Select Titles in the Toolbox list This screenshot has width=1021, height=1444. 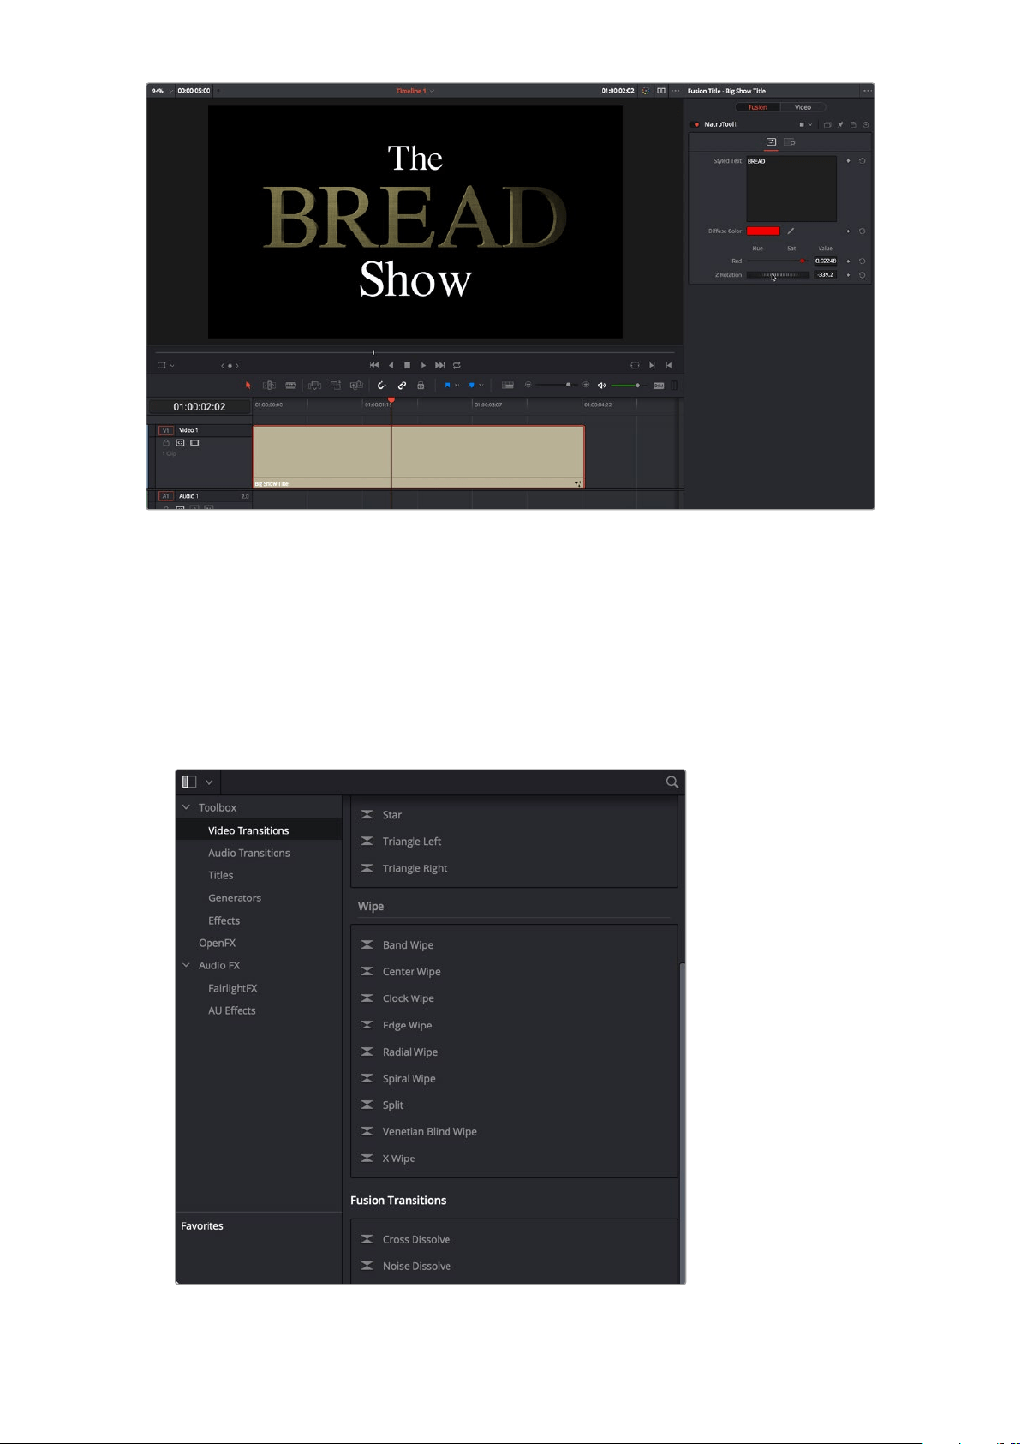(221, 875)
